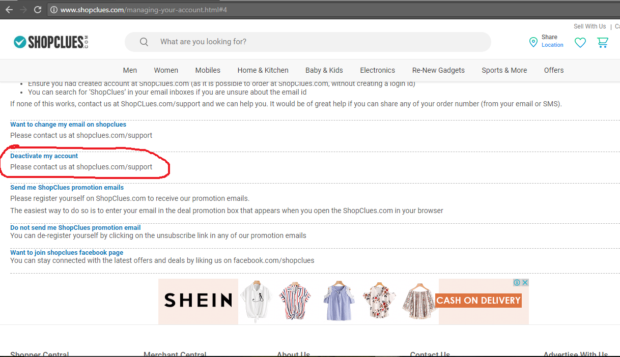Viewport: 620px width, 357px height.
Task: Open the Baby & Kids category menu
Action: click(x=324, y=70)
